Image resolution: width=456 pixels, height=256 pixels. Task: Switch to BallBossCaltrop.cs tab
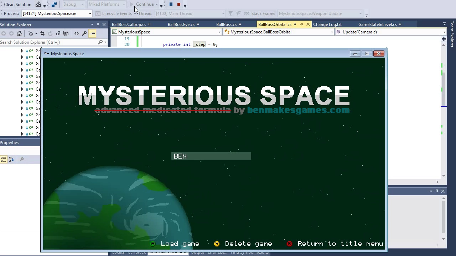pyautogui.click(x=129, y=25)
